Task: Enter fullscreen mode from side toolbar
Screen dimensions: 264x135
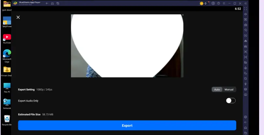Action: 246,9
